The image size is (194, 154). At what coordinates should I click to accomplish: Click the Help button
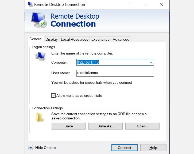(153, 148)
